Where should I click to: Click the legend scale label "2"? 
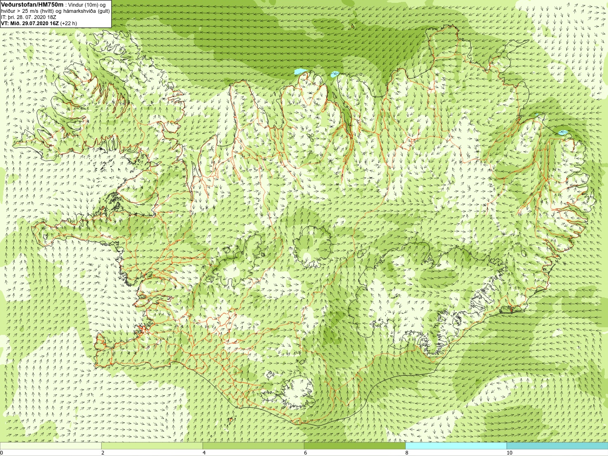point(103,453)
